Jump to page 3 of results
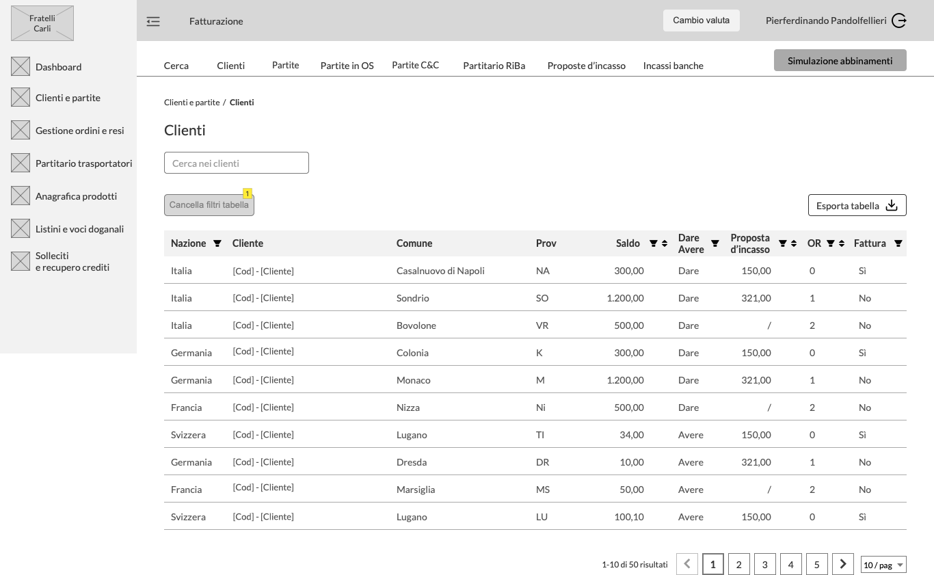The width and height of the screenshot is (934, 575). (764, 564)
